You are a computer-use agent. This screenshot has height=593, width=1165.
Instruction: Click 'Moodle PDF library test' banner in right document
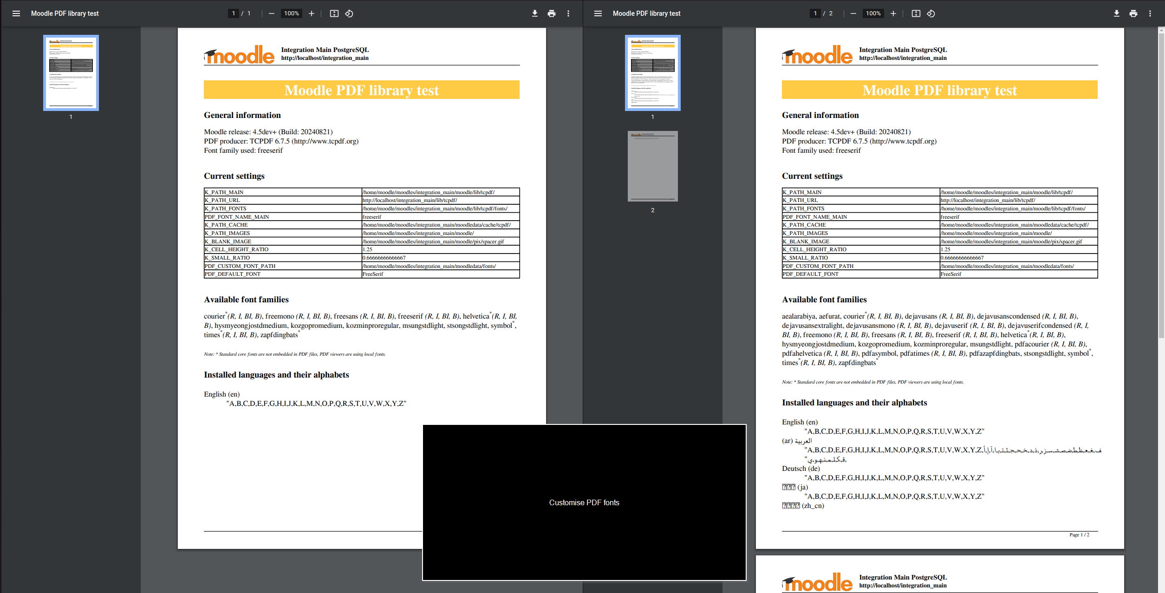click(940, 90)
